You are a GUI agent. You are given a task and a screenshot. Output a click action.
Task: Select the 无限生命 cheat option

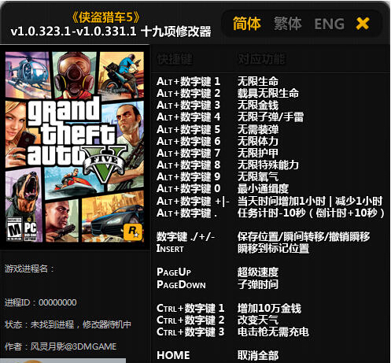pyautogui.click(x=258, y=81)
